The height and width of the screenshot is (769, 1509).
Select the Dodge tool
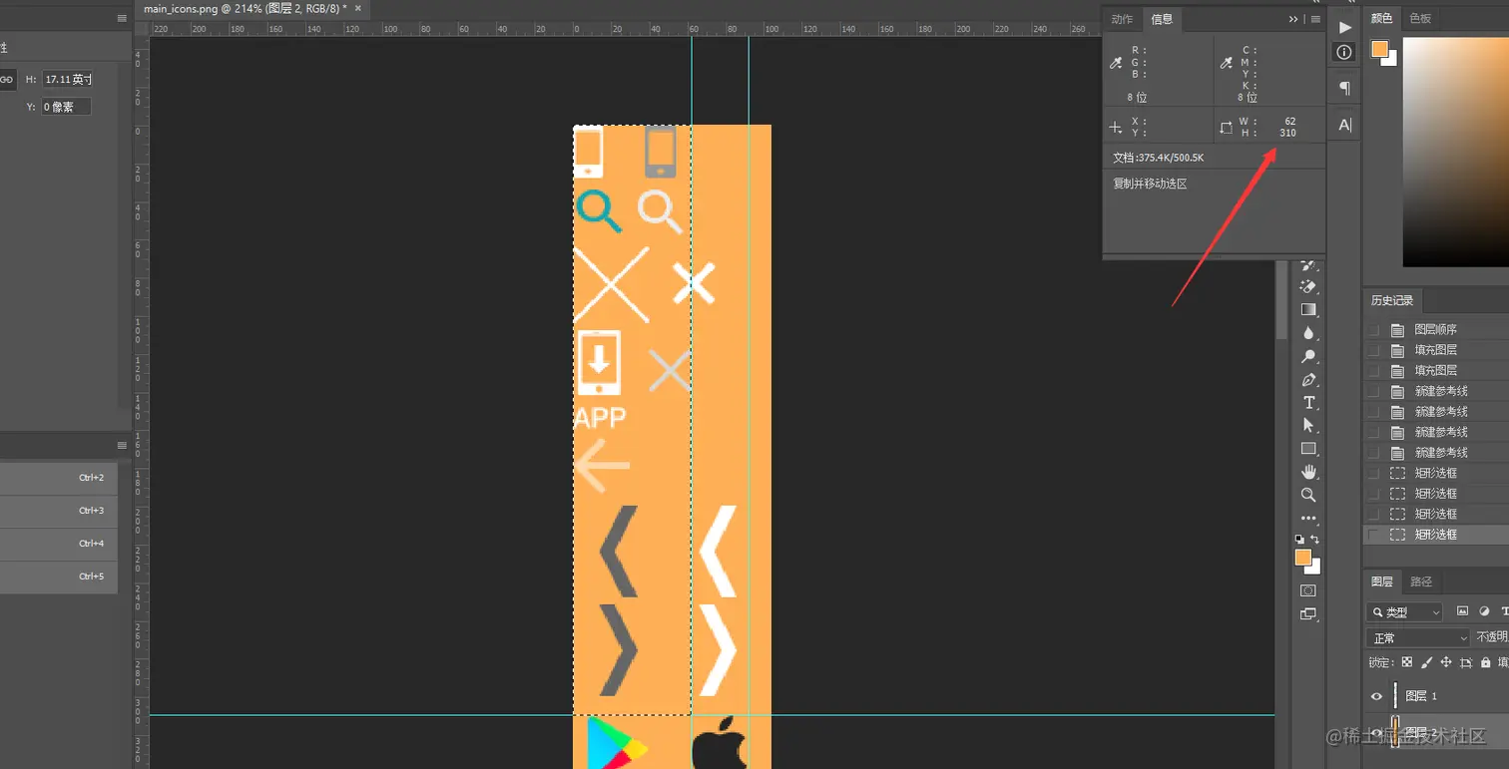pyautogui.click(x=1308, y=356)
